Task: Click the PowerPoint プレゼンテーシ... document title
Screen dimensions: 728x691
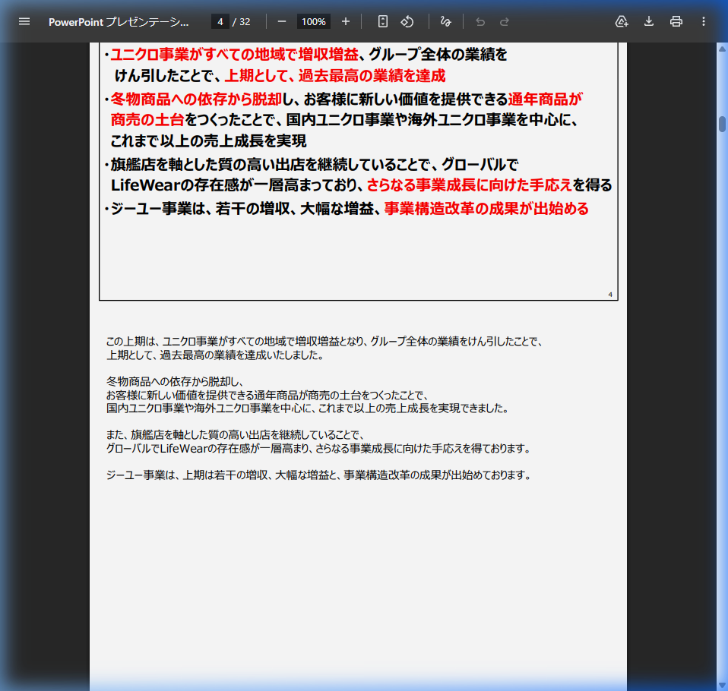Action: pos(119,22)
